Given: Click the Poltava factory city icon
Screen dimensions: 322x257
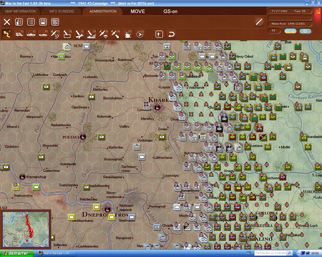Looking at the screenshot, I should tap(83, 137).
